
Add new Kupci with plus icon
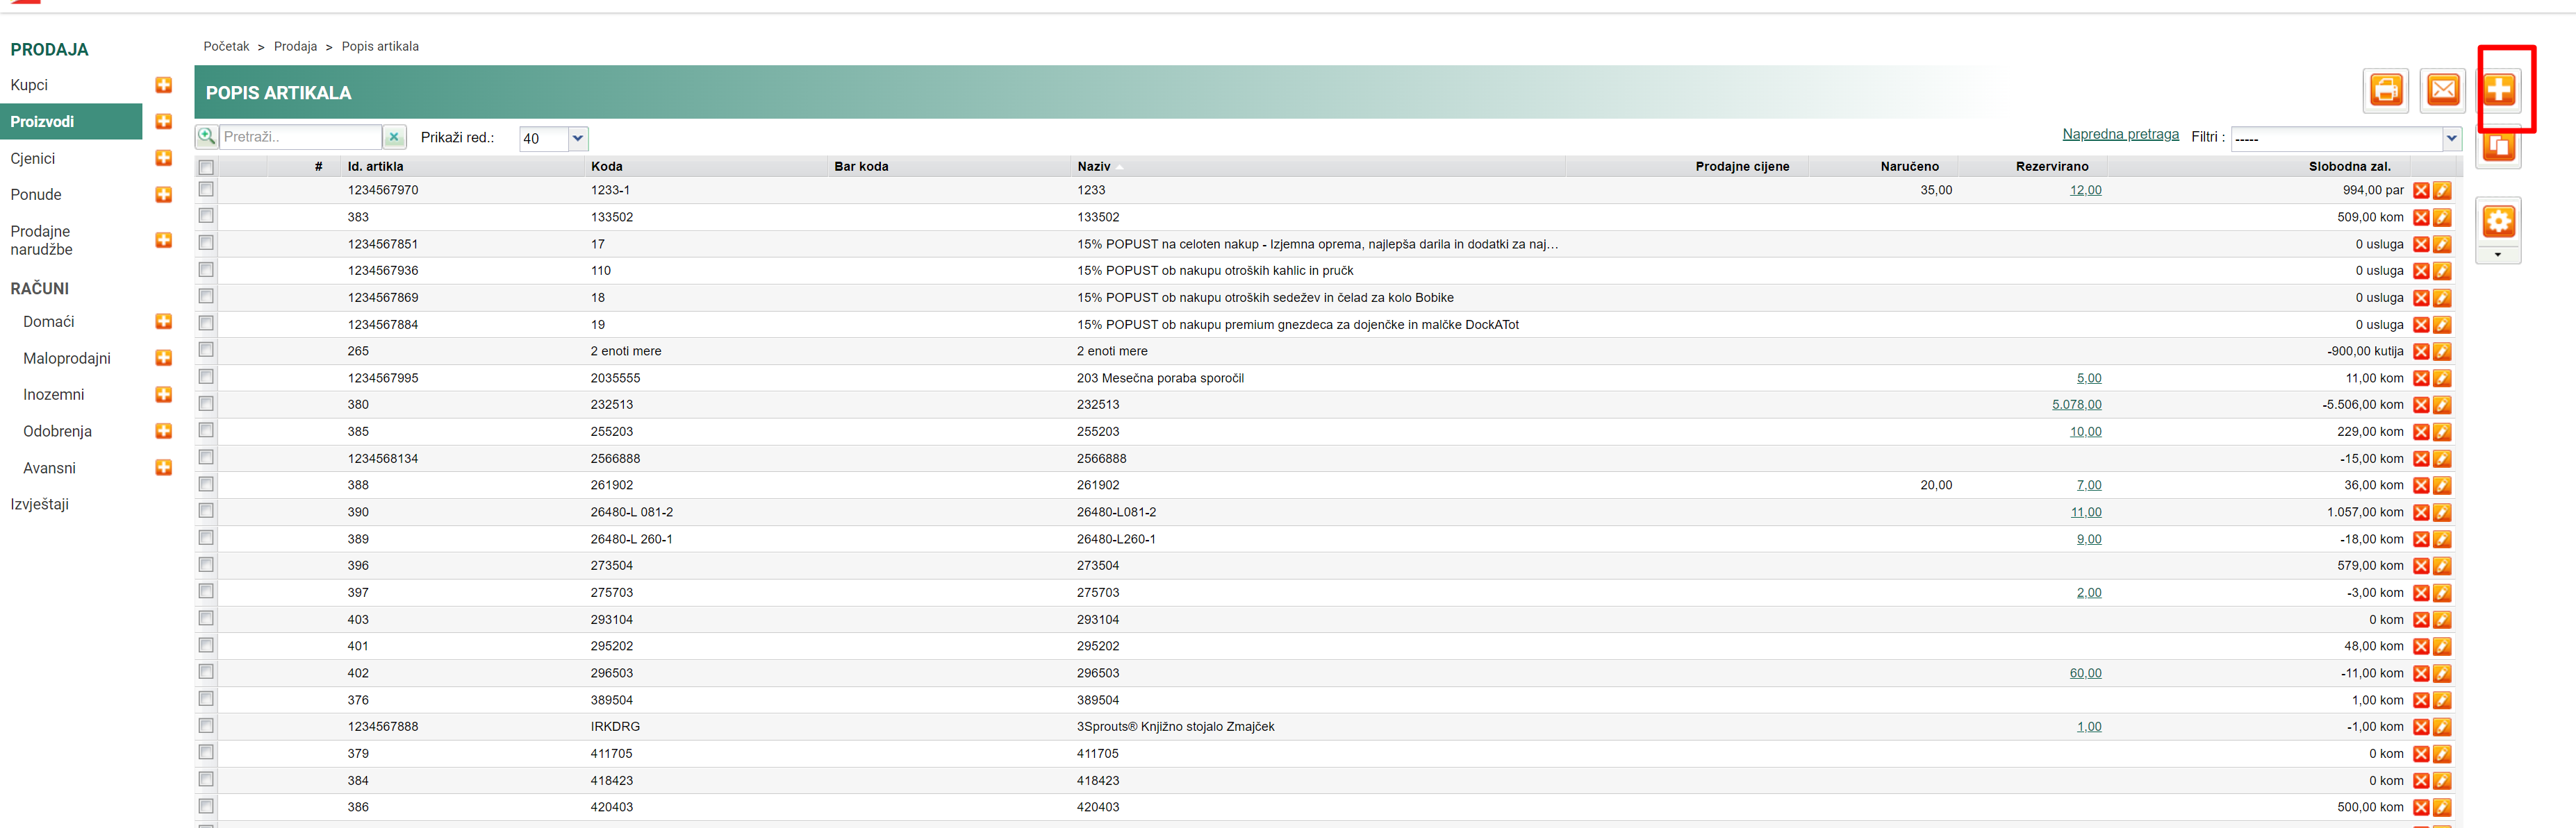tap(164, 85)
